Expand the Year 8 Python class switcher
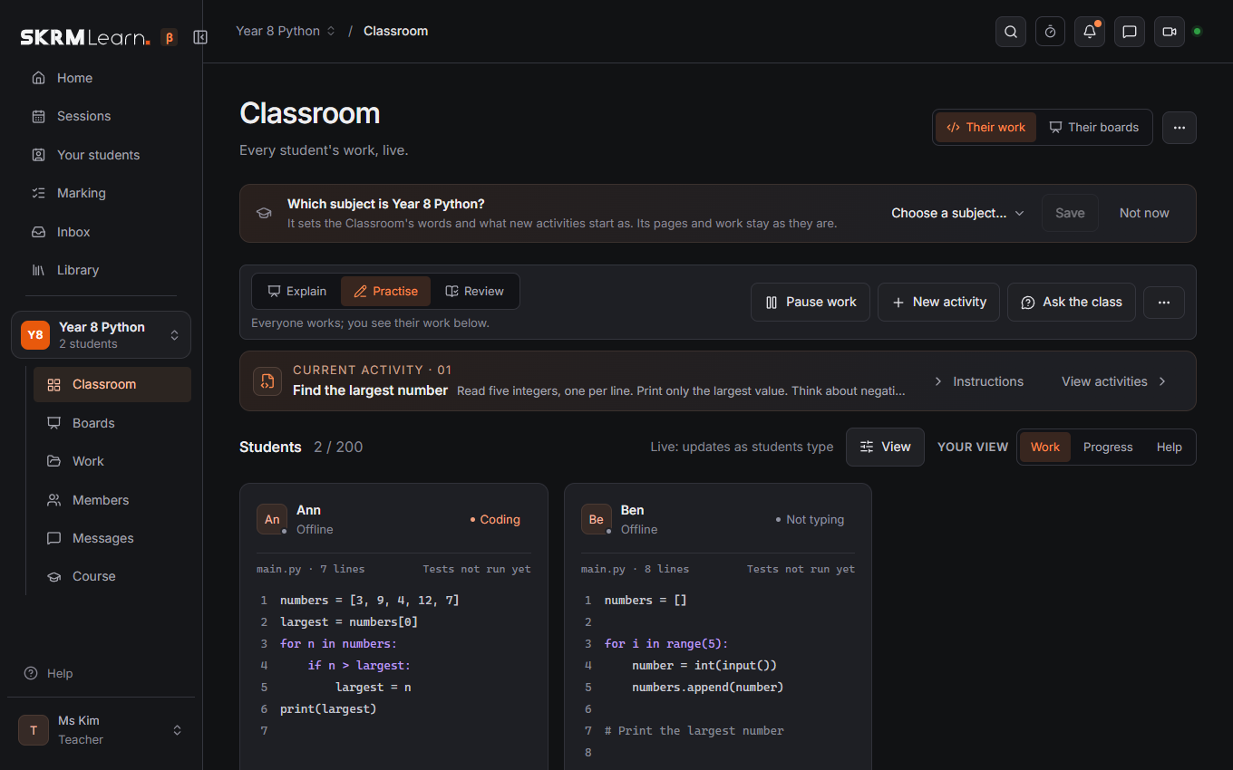Viewport: 1233px width, 770px height. 101,335
